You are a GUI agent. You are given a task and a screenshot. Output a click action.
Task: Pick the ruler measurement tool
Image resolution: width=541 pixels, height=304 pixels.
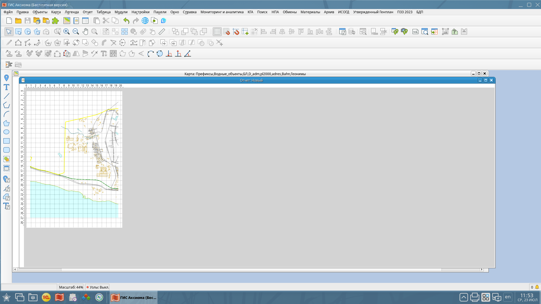pos(162,32)
